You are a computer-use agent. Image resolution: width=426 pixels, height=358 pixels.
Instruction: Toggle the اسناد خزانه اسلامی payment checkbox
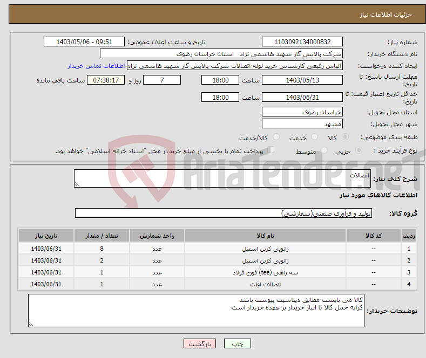[271, 150]
